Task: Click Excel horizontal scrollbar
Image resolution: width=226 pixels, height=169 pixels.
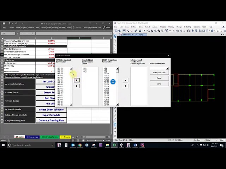Action: (x=95, y=137)
